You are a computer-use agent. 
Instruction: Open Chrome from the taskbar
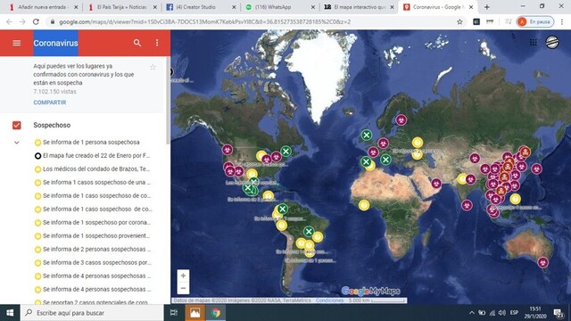click(x=216, y=313)
